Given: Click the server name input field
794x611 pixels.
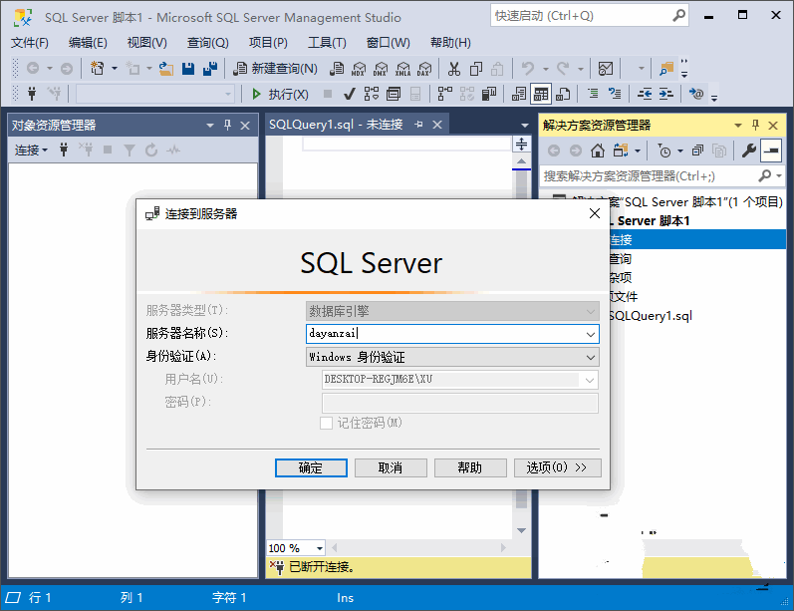Looking at the screenshot, I should click(445, 334).
